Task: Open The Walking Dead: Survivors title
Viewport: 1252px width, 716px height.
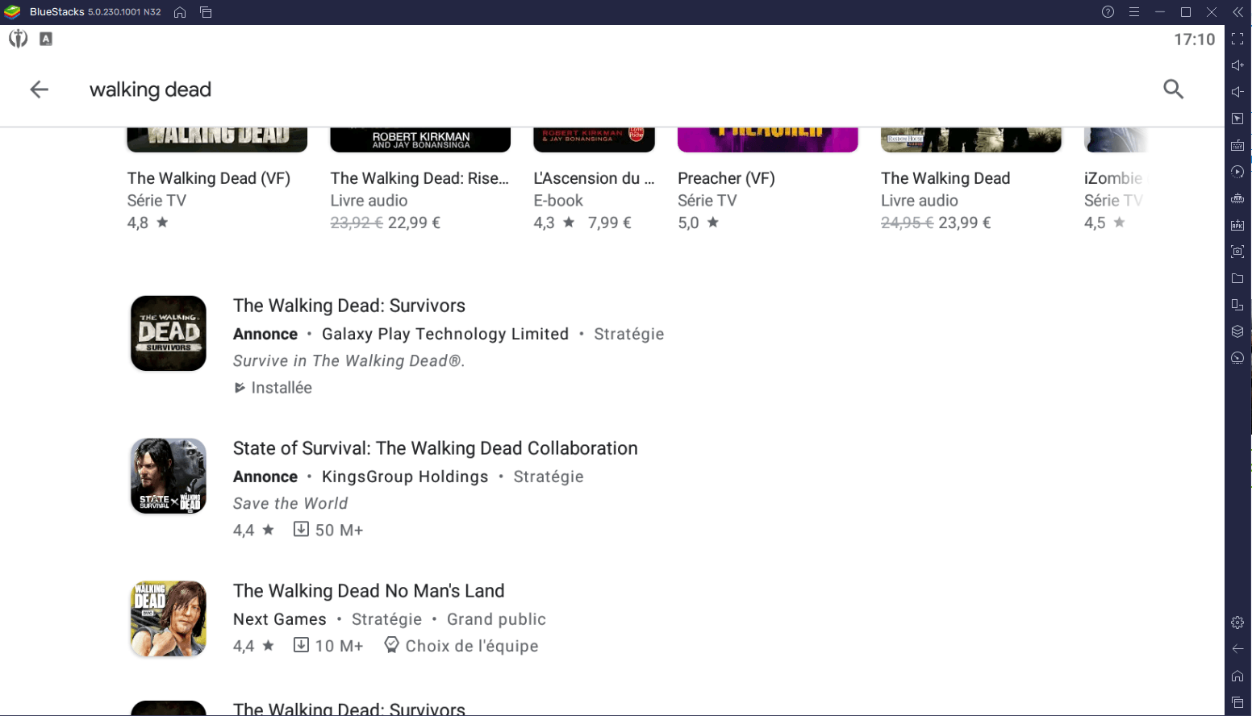Action: (349, 306)
